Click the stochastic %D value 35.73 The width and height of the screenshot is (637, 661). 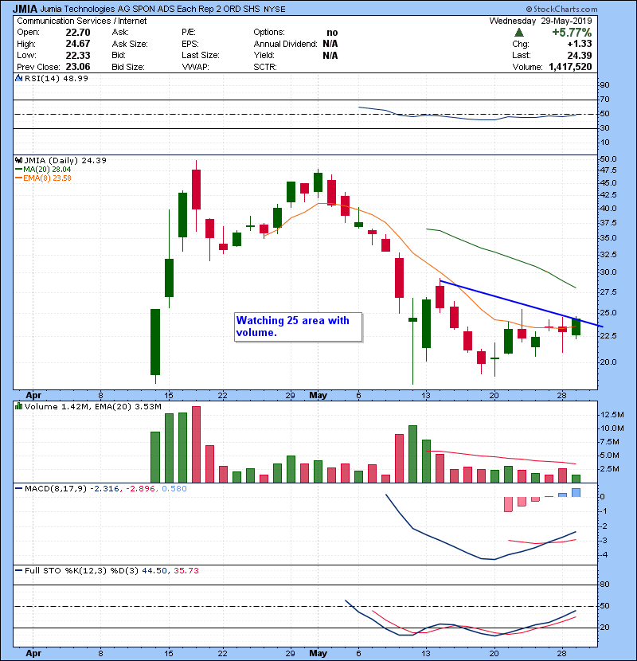[x=186, y=570]
